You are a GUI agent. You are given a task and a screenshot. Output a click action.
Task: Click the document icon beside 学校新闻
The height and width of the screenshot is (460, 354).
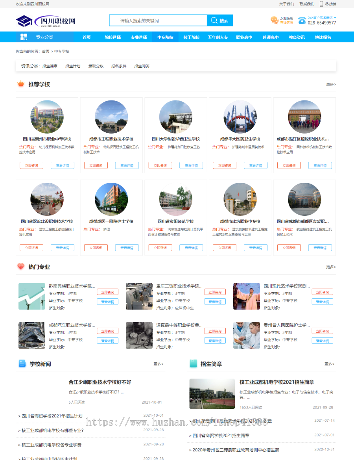pos(22,364)
